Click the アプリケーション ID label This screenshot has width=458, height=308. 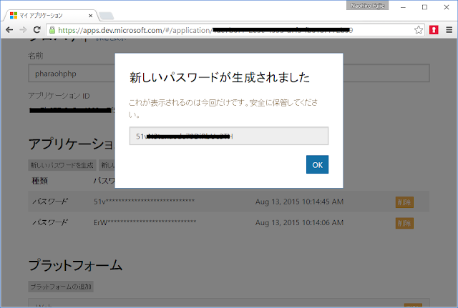[59, 96]
